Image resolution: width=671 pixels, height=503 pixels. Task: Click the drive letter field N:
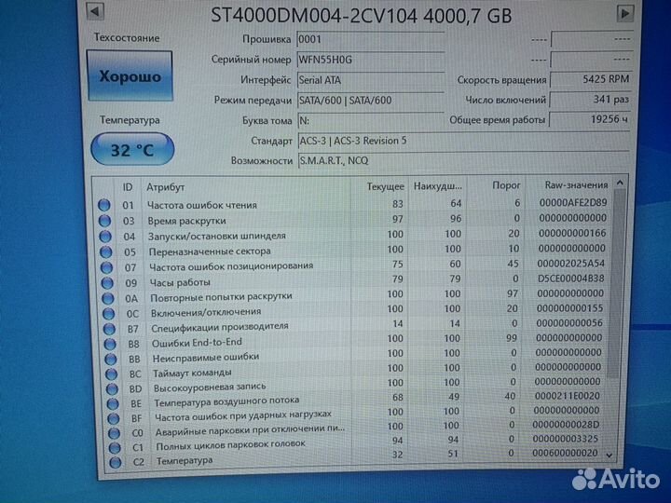click(x=371, y=120)
